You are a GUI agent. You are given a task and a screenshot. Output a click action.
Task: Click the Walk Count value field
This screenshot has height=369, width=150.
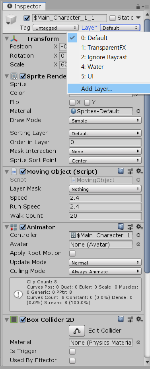pyautogui.click(x=105, y=216)
